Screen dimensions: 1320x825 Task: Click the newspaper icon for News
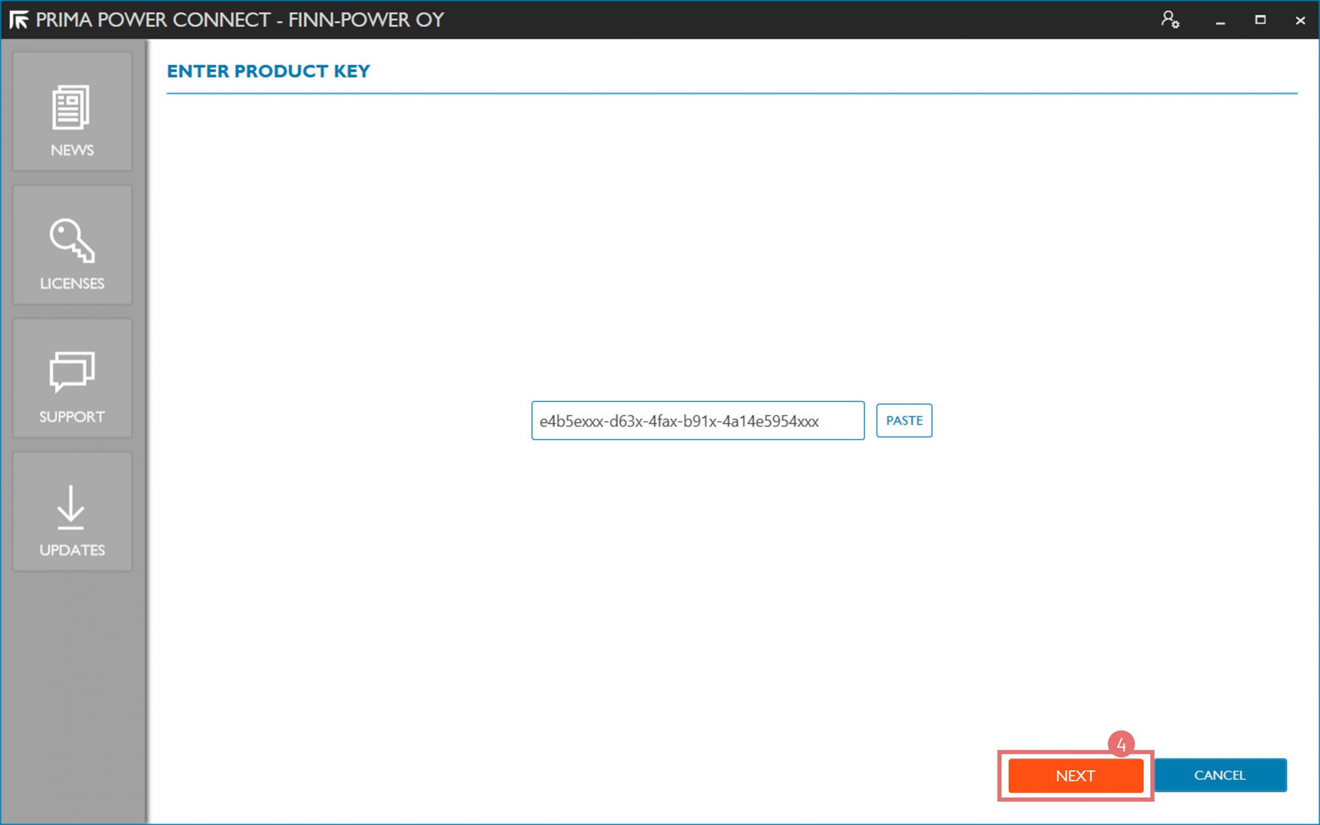point(71,107)
